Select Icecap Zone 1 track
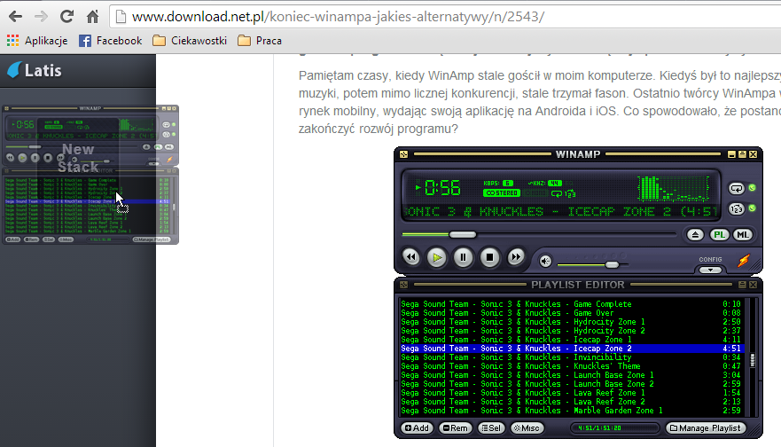Viewport: 781px width, 447px height. point(571,340)
